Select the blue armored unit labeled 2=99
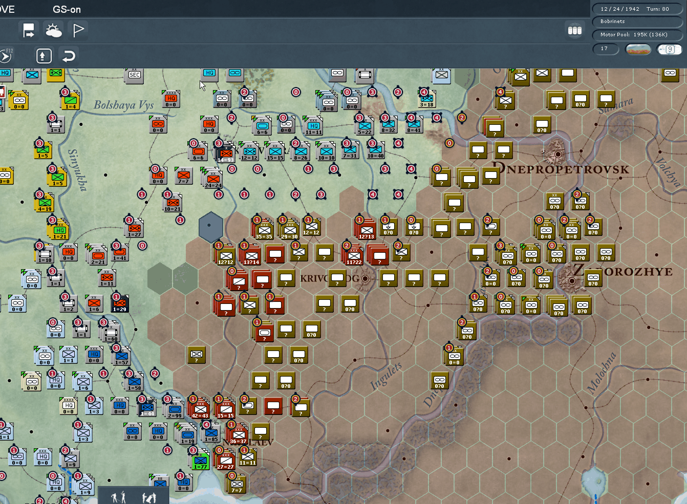Image resolution: width=687 pixels, height=504 pixels. coord(175,409)
